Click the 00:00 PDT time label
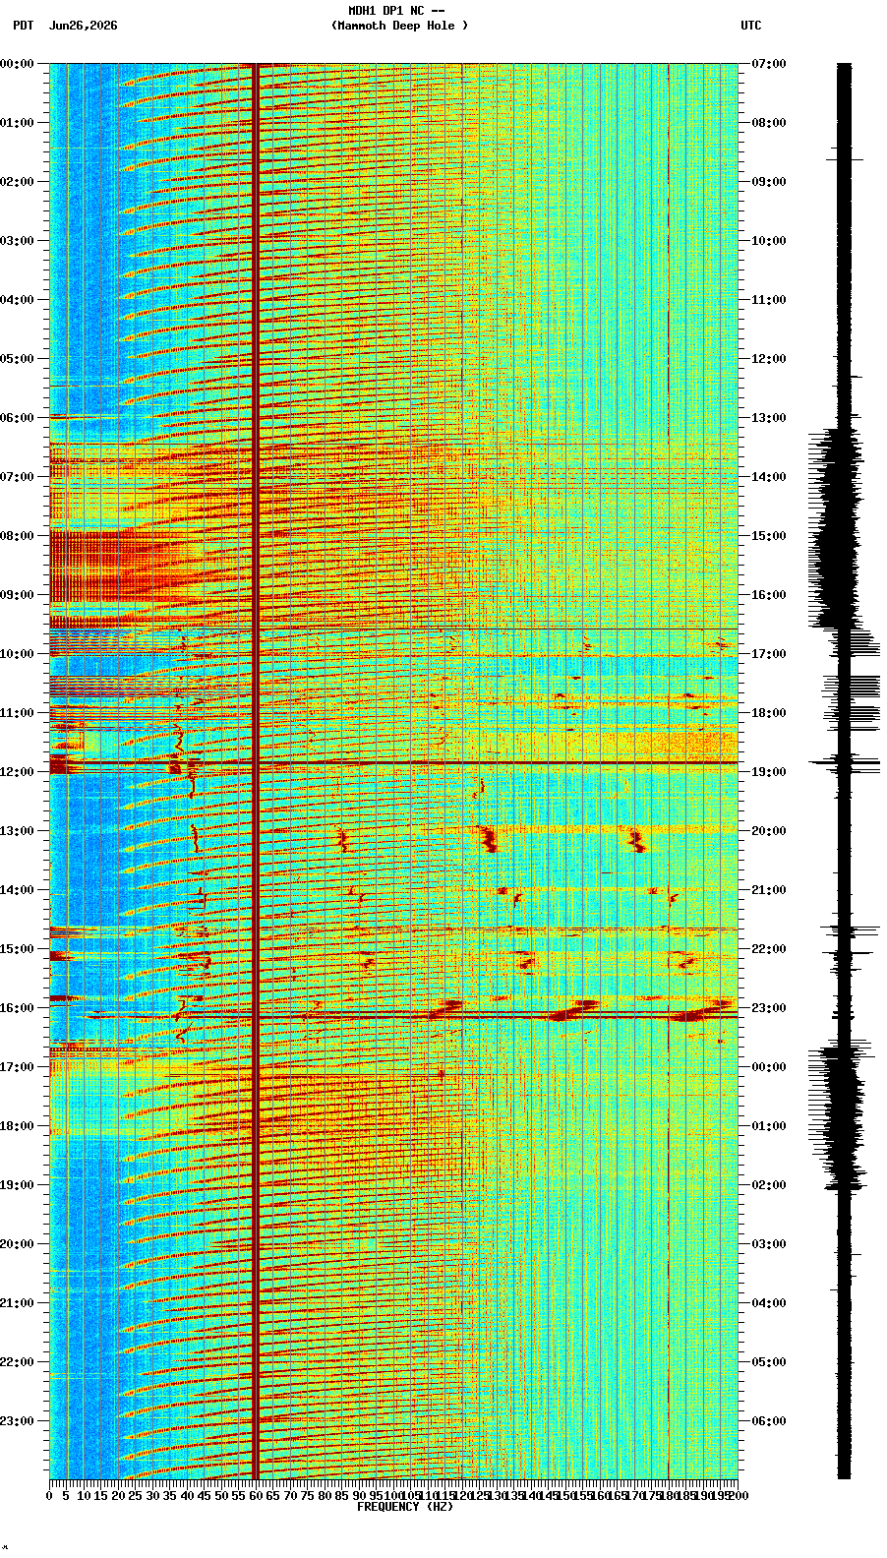The height and width of the screenshot is (1558, 887). point(17,64)
